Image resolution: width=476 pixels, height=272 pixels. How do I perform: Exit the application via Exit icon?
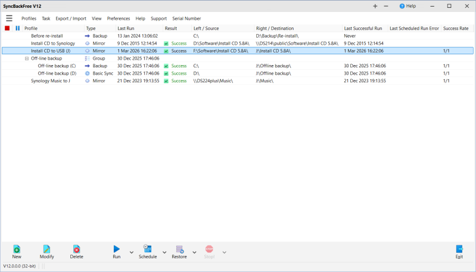[x=459, y=252]
